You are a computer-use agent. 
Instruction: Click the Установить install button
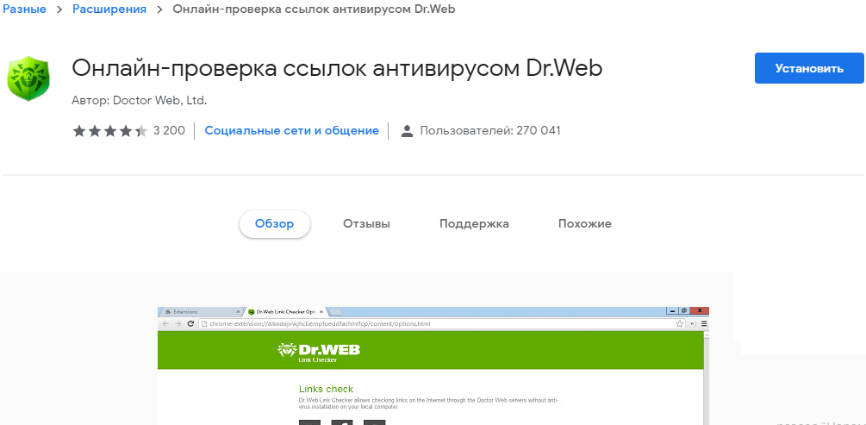tap(809, 68)
